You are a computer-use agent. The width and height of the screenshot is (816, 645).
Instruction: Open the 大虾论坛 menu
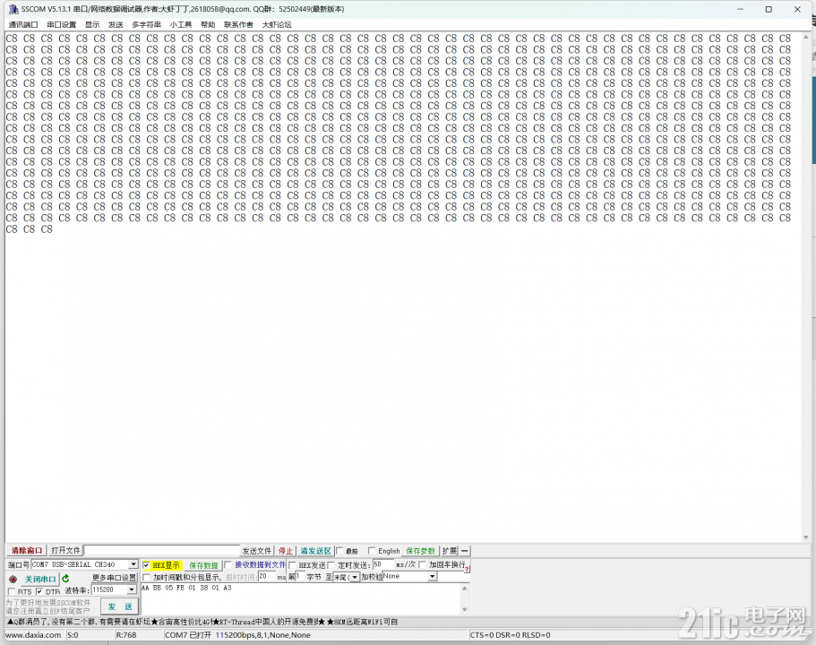[x=277, y=24]
